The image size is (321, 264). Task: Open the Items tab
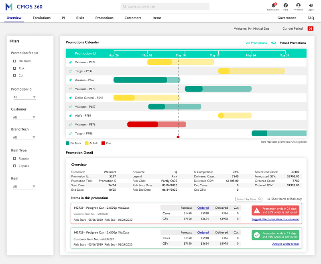pos(157,18)
